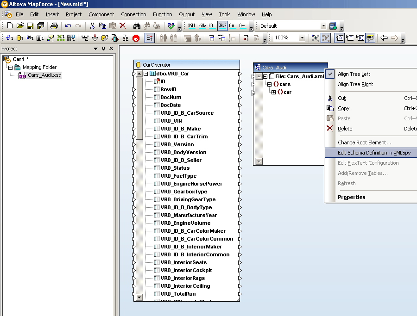Pin the Project panel
Viewport: 417px width, 316px height.
pyautogui.click(x=103, y=48)
